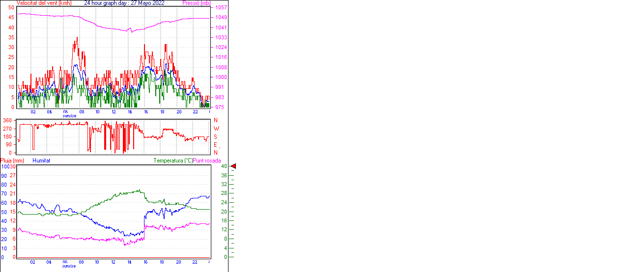The image size is (629, 272).
Task: Click the "24 hour graph day" title
Action: 124,3
